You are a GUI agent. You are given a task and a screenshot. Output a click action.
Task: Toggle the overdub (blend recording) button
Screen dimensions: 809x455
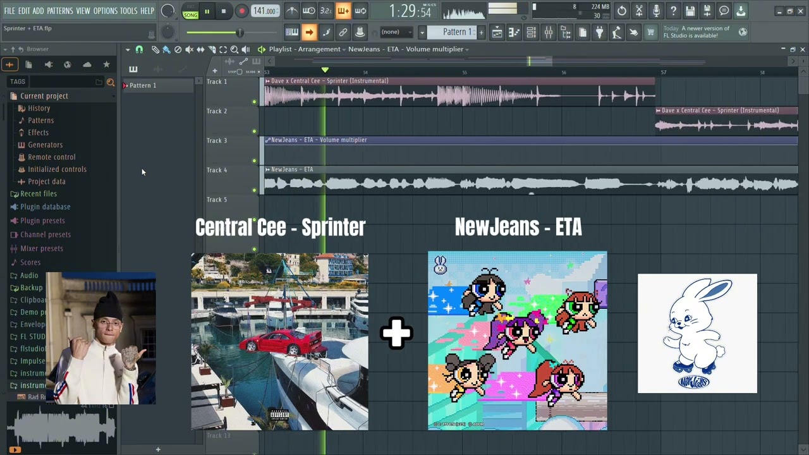(343, 11)
